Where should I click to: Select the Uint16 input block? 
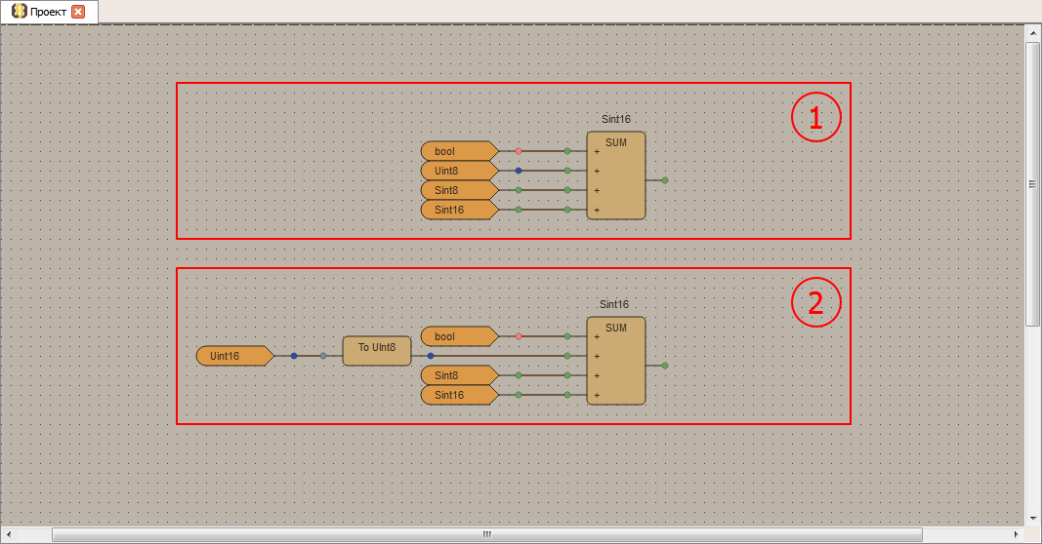(232, 356)
